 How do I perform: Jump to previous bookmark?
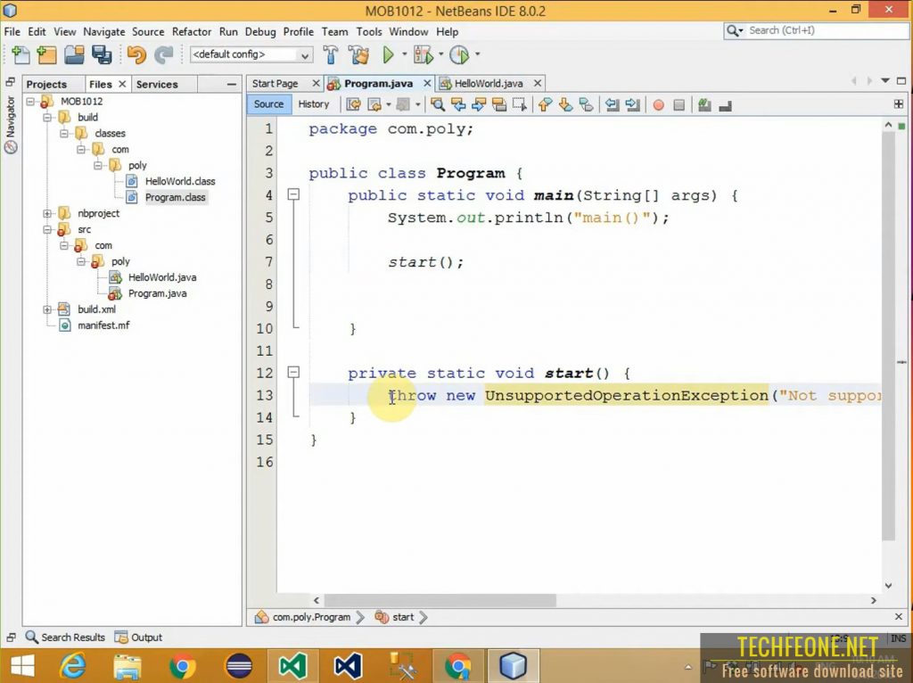[x=545, y=105]
